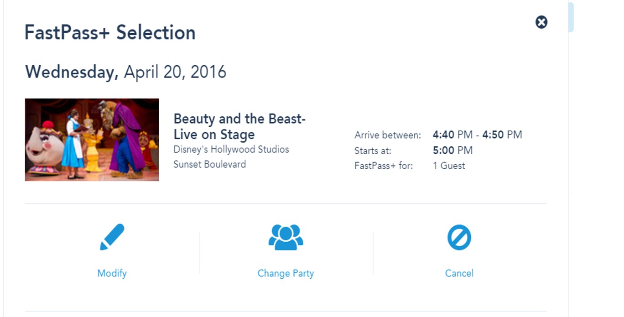Choose the Cancel link
This screenshot has width=624, height=317.
pos(459,273)
